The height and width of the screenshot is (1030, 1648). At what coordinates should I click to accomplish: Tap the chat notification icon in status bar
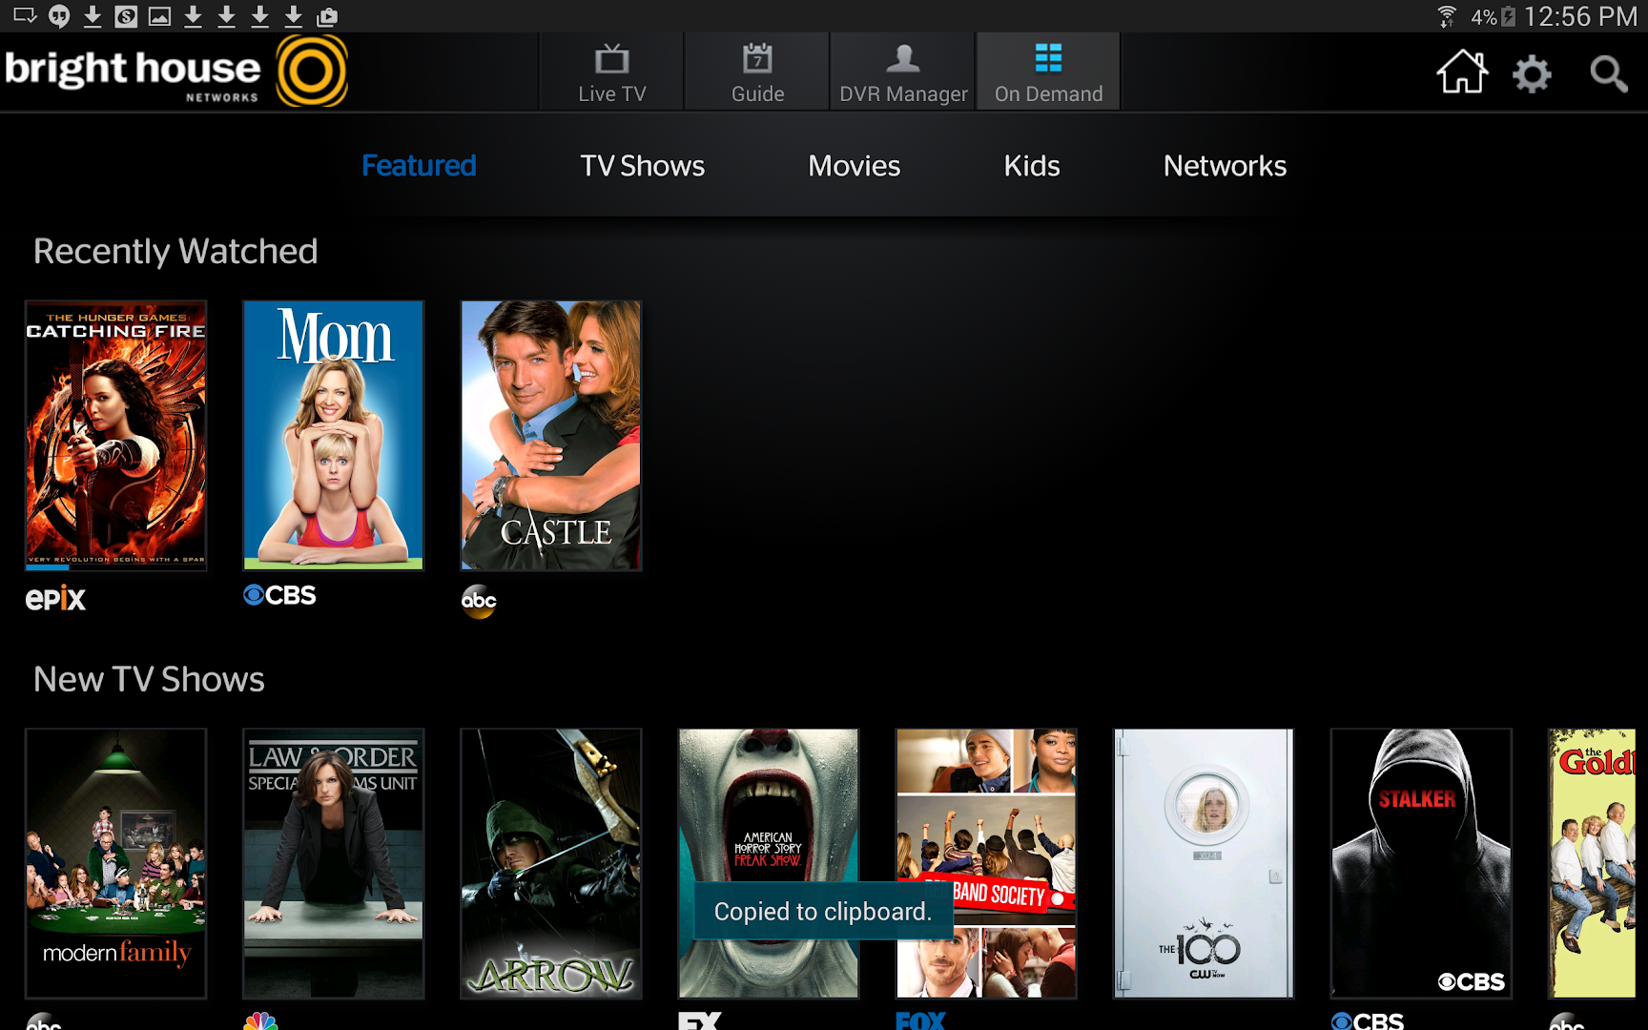pyautogui.click(x=59, y=16)
